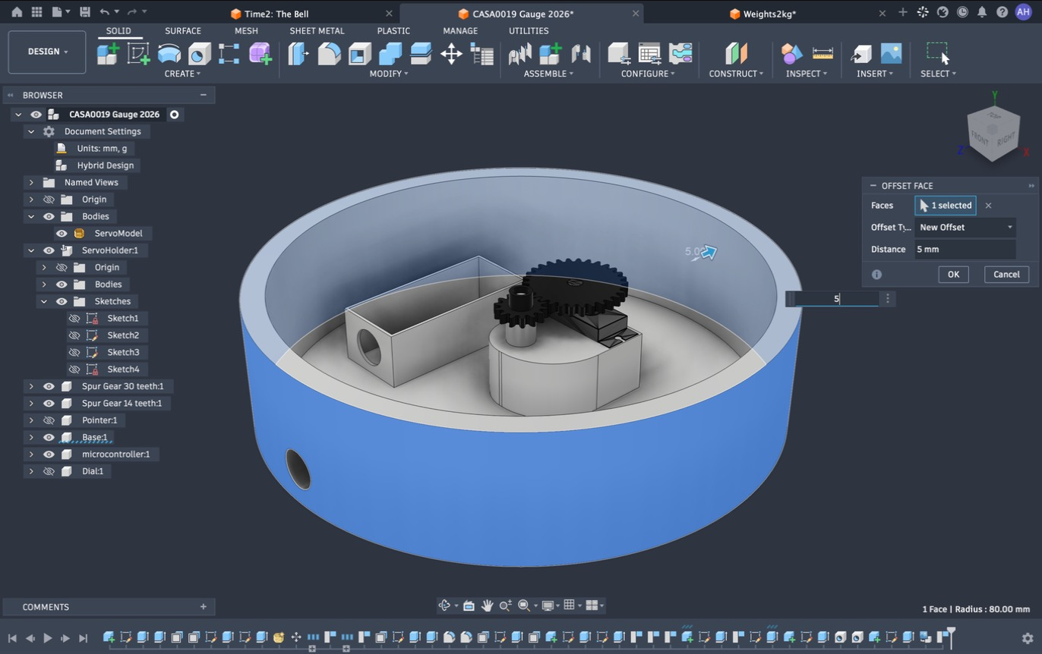Click the Offset Face info icon
The width and height of the screenshot is (1042, 654).
click(876, 274)
